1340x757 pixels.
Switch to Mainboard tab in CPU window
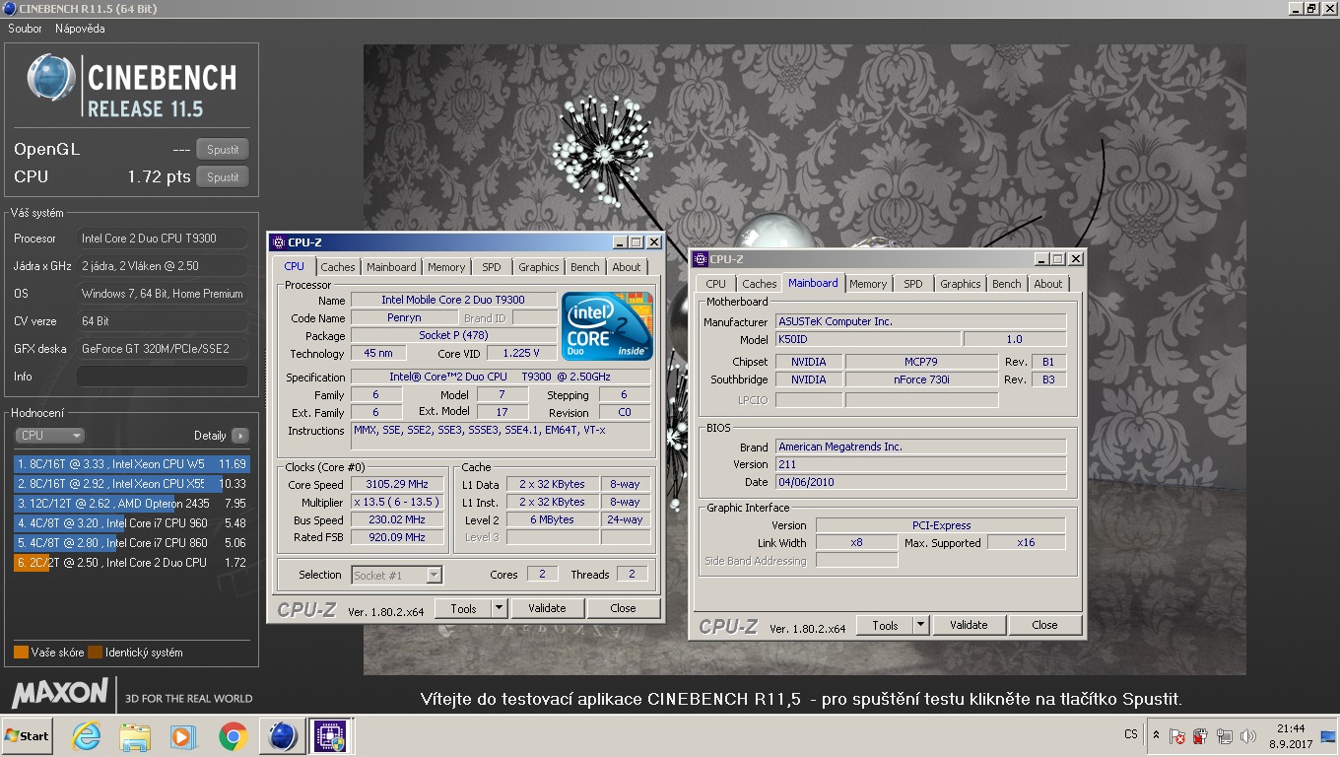(x=391, y=267)
